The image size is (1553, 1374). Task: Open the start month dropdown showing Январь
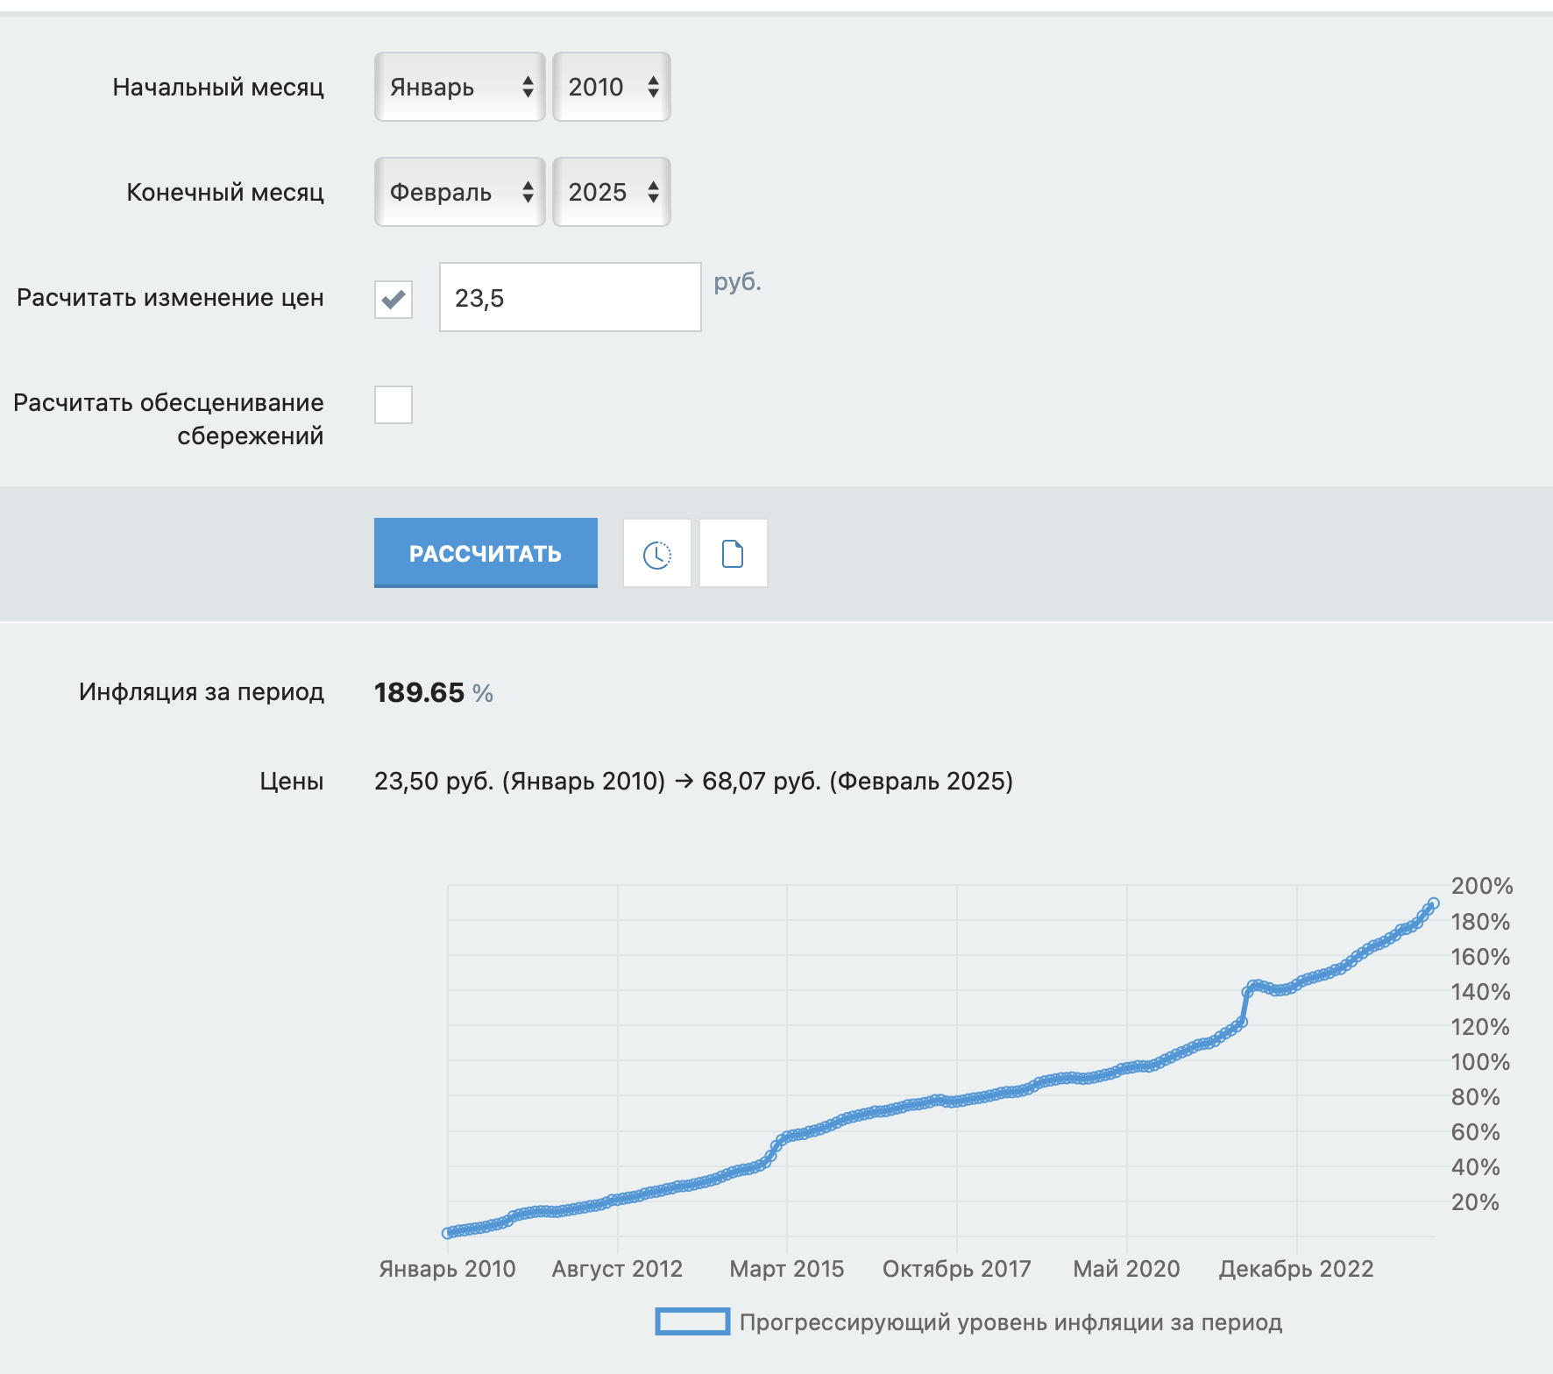coord(459,87)
